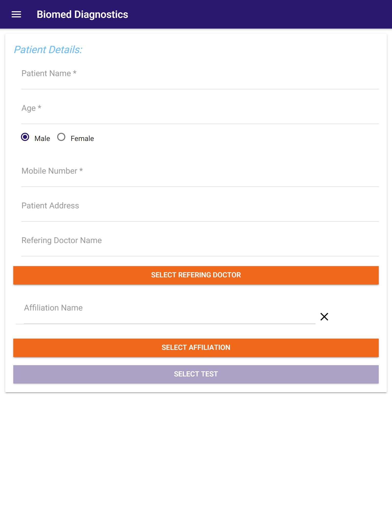Viewport: 392px width, 523px height.
Task: Clear the Affiliation Name with X icon
Action: (324, 317)
